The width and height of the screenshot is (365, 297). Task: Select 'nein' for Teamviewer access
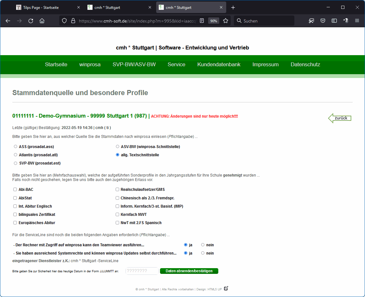click(203, 245)
